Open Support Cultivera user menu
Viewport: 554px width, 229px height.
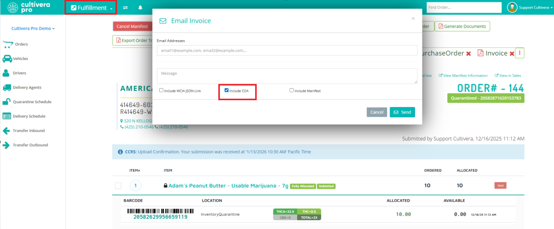coord(535,8)
